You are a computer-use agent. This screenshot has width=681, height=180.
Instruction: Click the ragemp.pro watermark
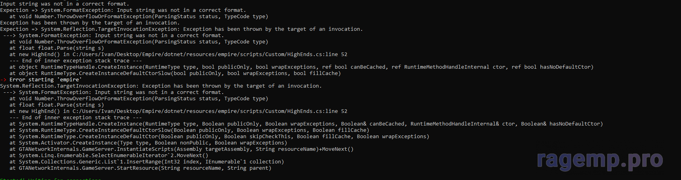coord(600,159)
